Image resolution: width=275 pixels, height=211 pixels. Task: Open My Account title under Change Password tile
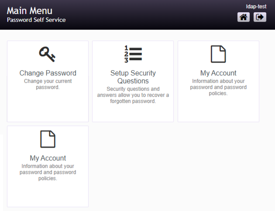48,158
